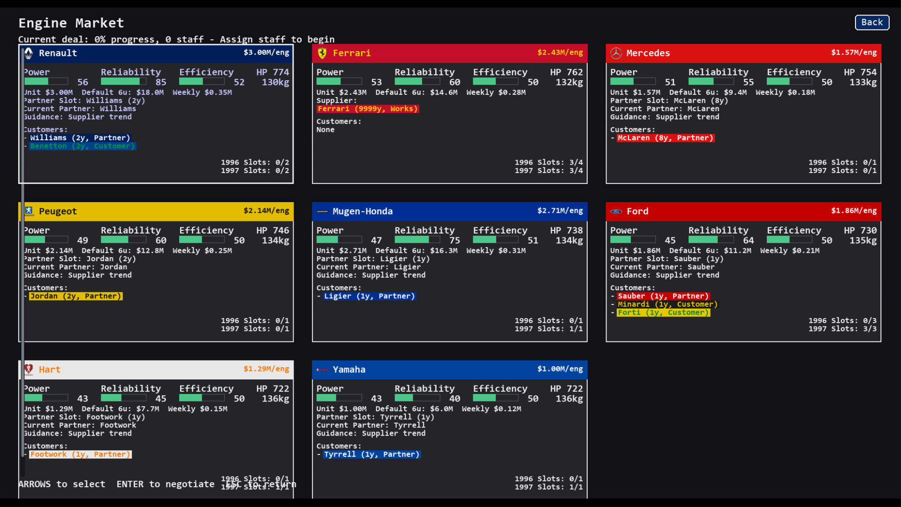
Task: Click Ford Default 6u: $11.2M value
Action: 710,250
